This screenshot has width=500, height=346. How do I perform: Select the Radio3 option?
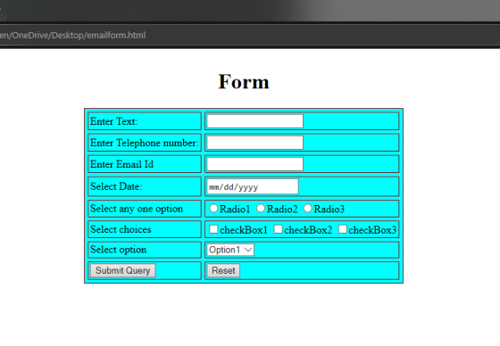point(308,209)
